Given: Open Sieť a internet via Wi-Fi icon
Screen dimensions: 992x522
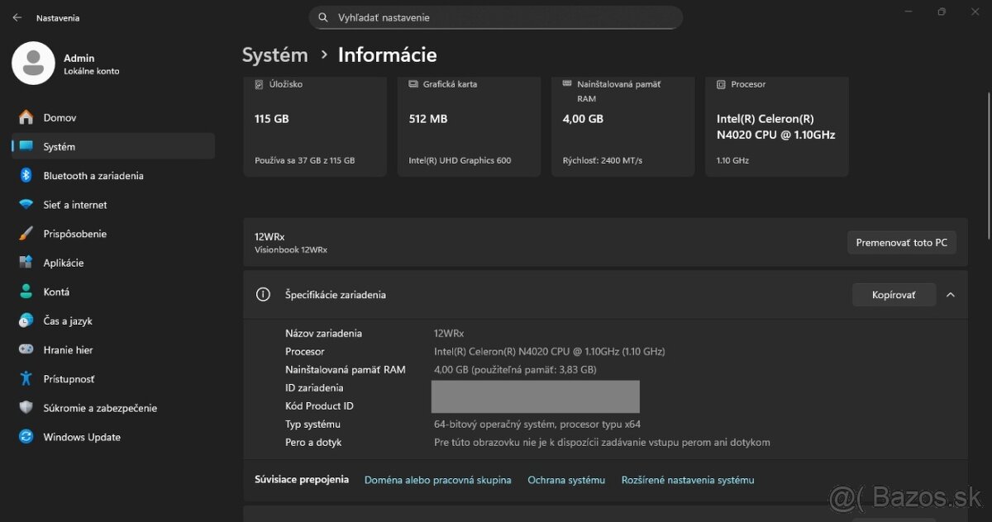Looking at the screenshot, I should coord(26,205).
